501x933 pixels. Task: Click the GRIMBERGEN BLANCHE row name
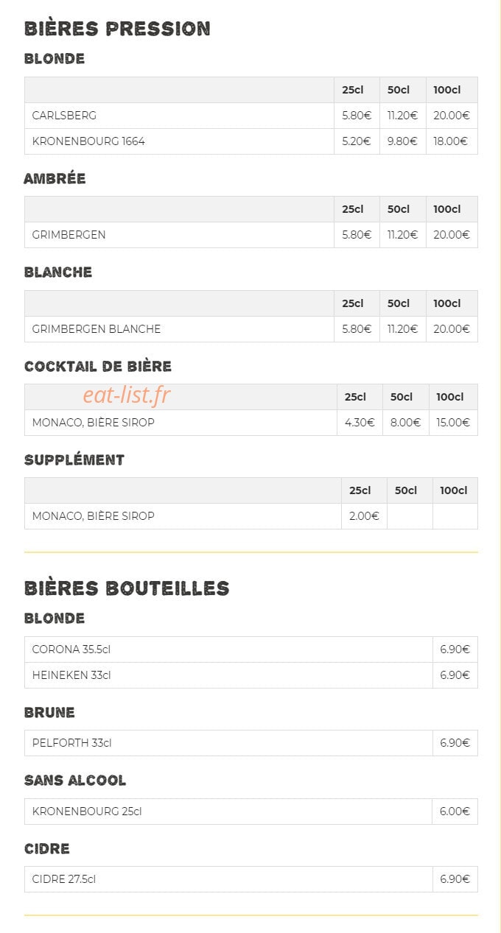pos(97,329)
